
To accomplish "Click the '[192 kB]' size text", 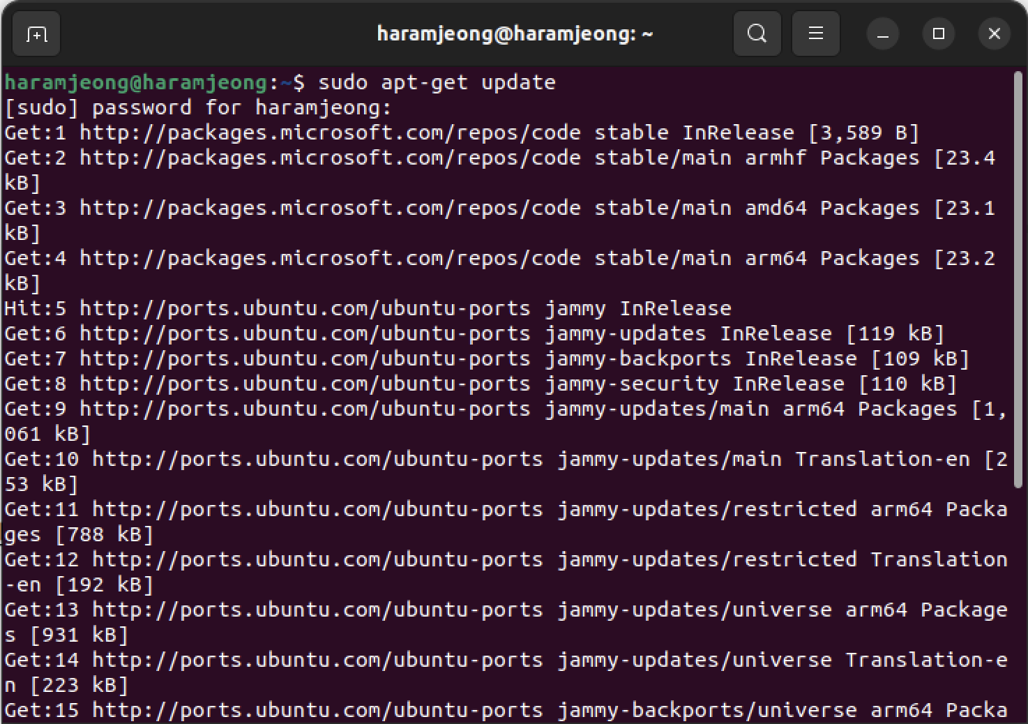I will click(x=104, y=585).
